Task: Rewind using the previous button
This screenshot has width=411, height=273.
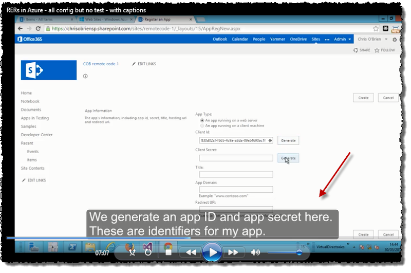Action: (x=191, y=252)
